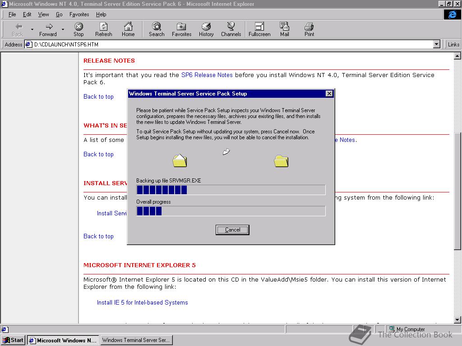Open the Favorites toolbar pane
This screenshot has height=346, width=462.
[x=181, y=30]
